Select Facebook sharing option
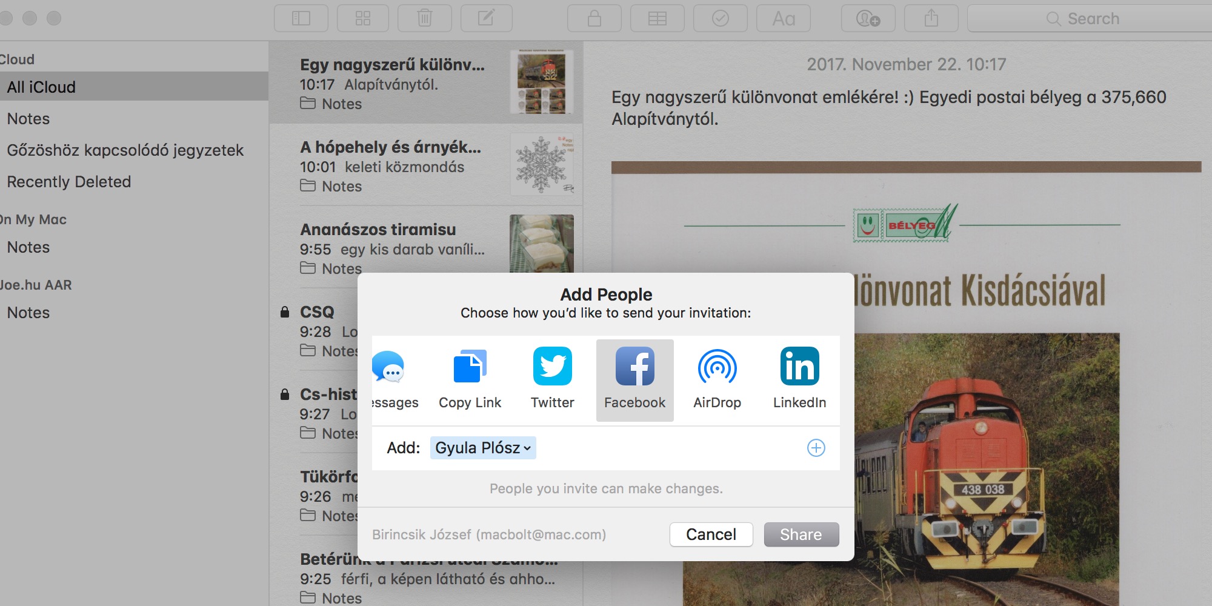The width and height of the screenshot is (1212, 606). (x=635, y=380)
